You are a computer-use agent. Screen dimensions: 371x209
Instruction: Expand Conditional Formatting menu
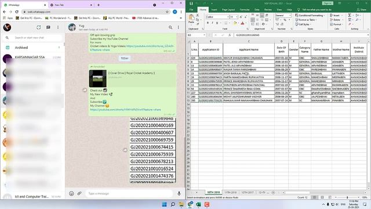click(310, 16)
